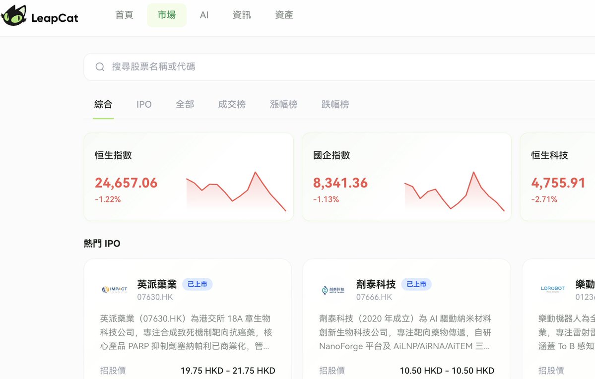The image size is (595, 379).
Task: Open the 恒生指數 index card
Action: click(189, 177)
